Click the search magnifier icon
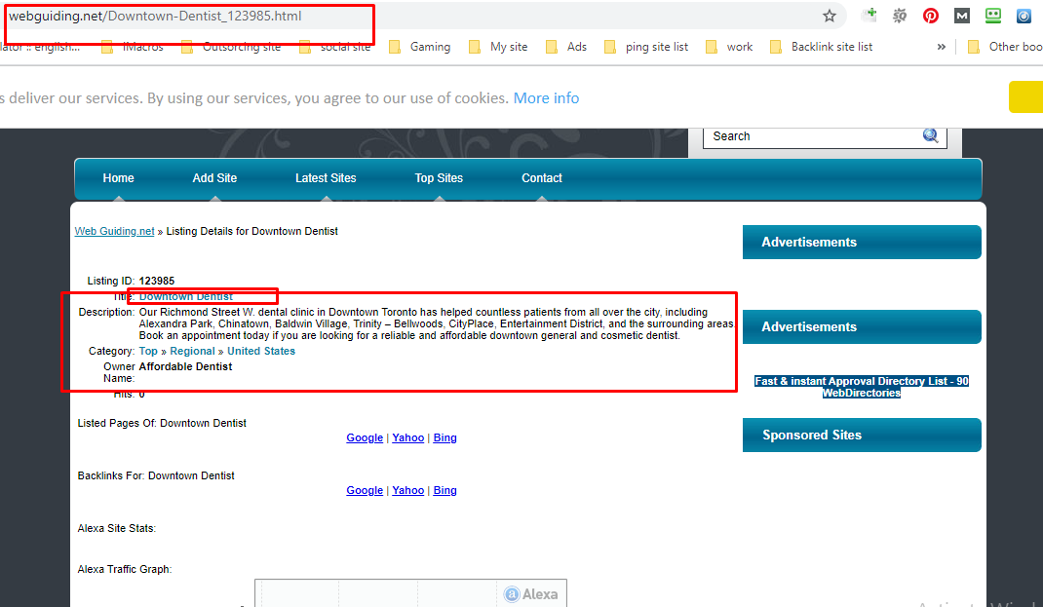This screenshot has height=607, width=1043. pyautogui.click(x=932, y=135)
